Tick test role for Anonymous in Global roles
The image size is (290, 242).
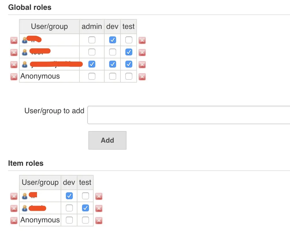(x=129, y=76)
